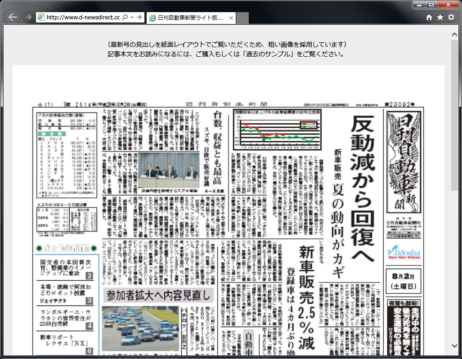Click the Suzuki press conference photo

pyautogui.click(x=169, y=169)
